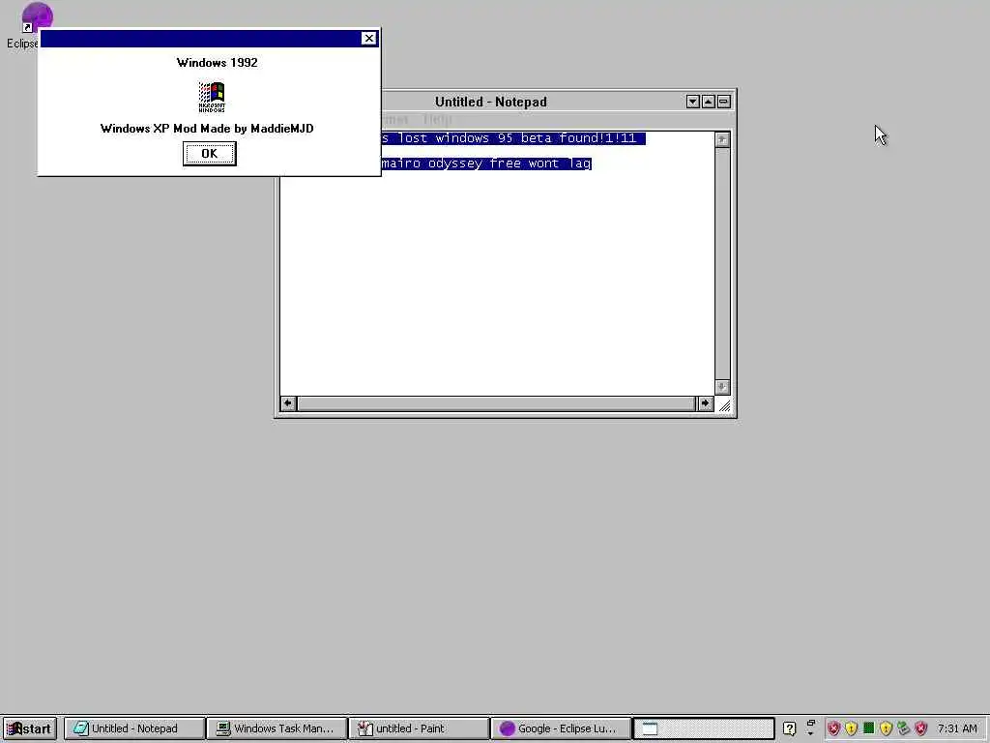Switch to Google - Eclipse taskbar button
The height and width of the screenshot is (743, 990).
point(562,728)
